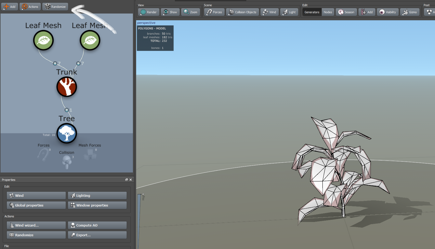The width and height of the screenshot is (435, 249).
Task: Switch to Generators edit mode
Action: 312,12
